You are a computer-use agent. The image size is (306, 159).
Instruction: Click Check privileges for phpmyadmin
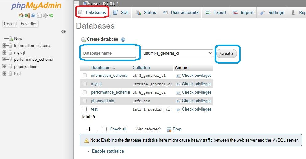click(194, 101)
